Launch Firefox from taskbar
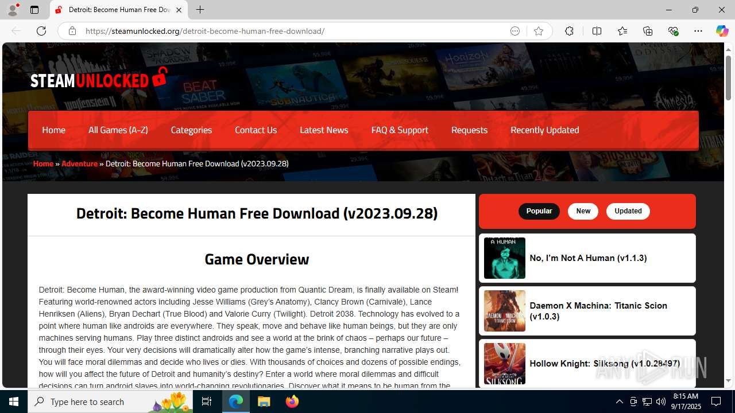 [292, 402]
